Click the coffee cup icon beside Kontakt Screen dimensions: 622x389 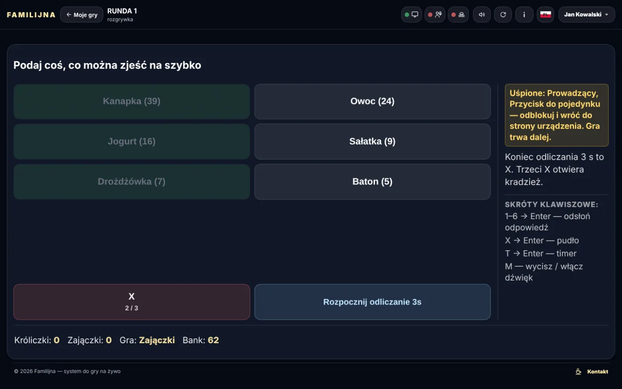point(578,372)
